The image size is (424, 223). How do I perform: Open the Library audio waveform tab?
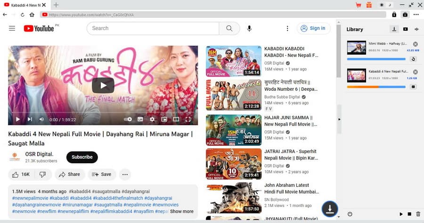pos(416,29)
